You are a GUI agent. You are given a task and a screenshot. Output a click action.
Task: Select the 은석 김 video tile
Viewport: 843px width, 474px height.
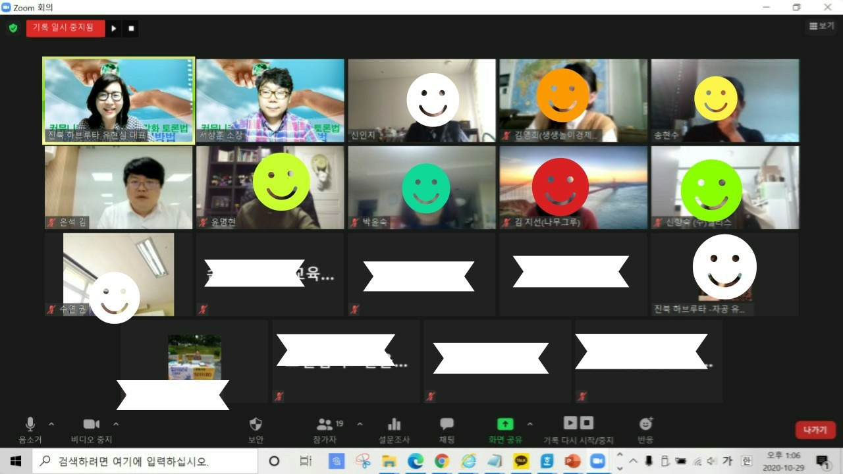119,188
